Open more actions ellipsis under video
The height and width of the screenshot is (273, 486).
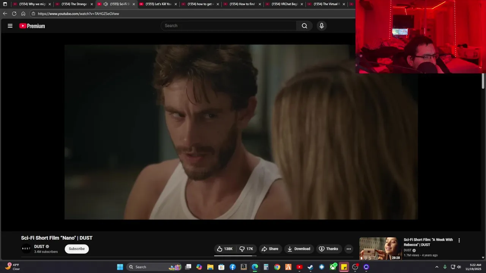coord(349,249)
